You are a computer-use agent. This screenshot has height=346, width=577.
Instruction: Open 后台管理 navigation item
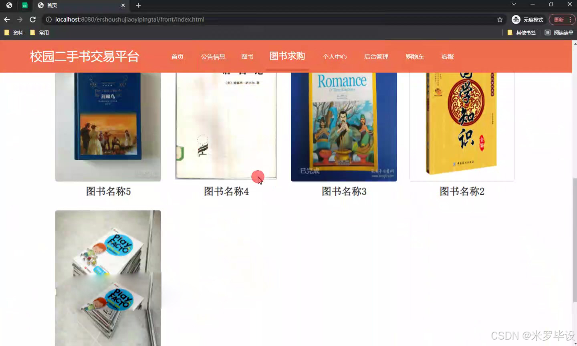tap(376, 56)
